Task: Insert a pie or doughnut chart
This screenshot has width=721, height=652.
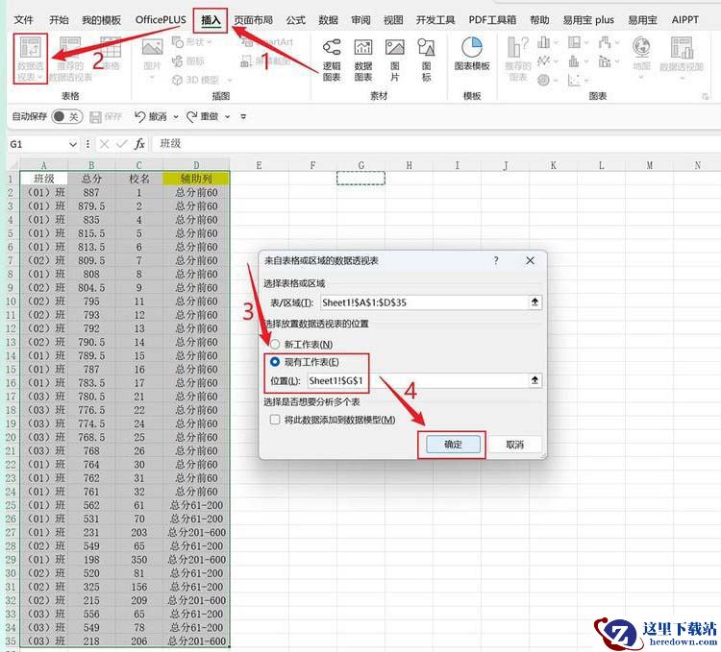Action: [x=543, y=80]
